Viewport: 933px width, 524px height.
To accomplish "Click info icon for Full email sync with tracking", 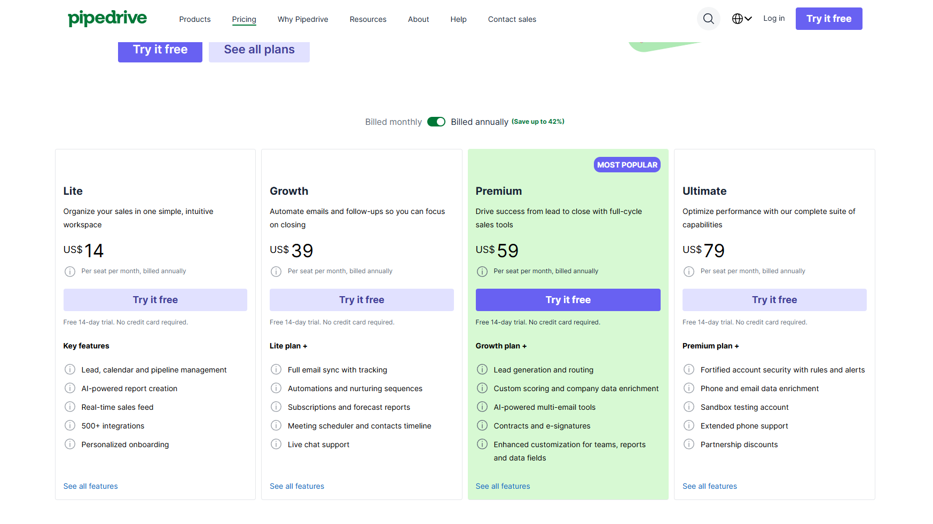I will [x=276, y=369].
